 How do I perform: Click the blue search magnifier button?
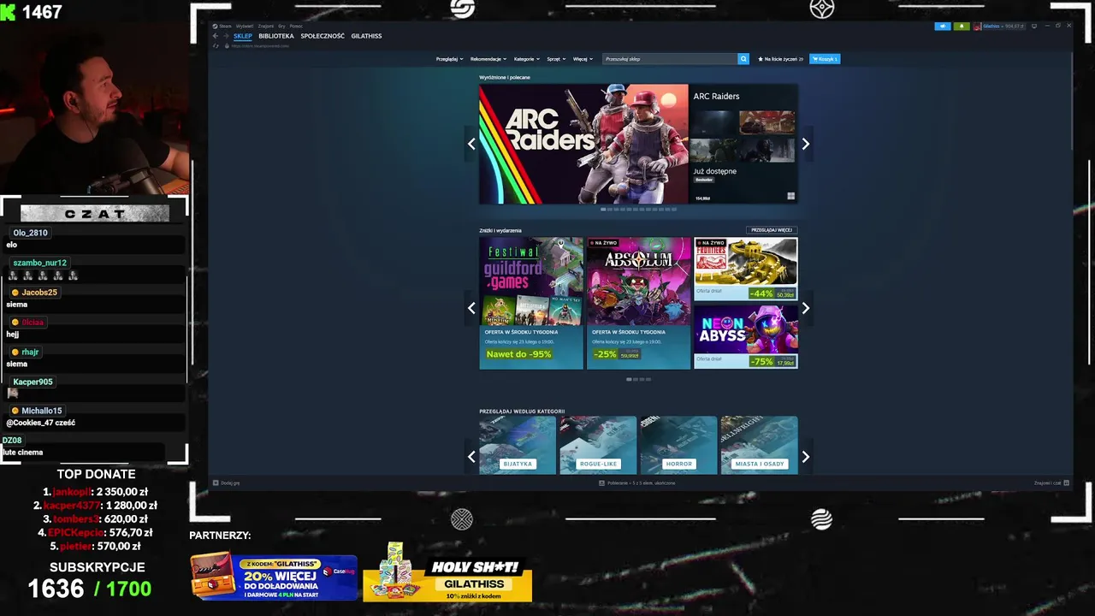[743, 59]
